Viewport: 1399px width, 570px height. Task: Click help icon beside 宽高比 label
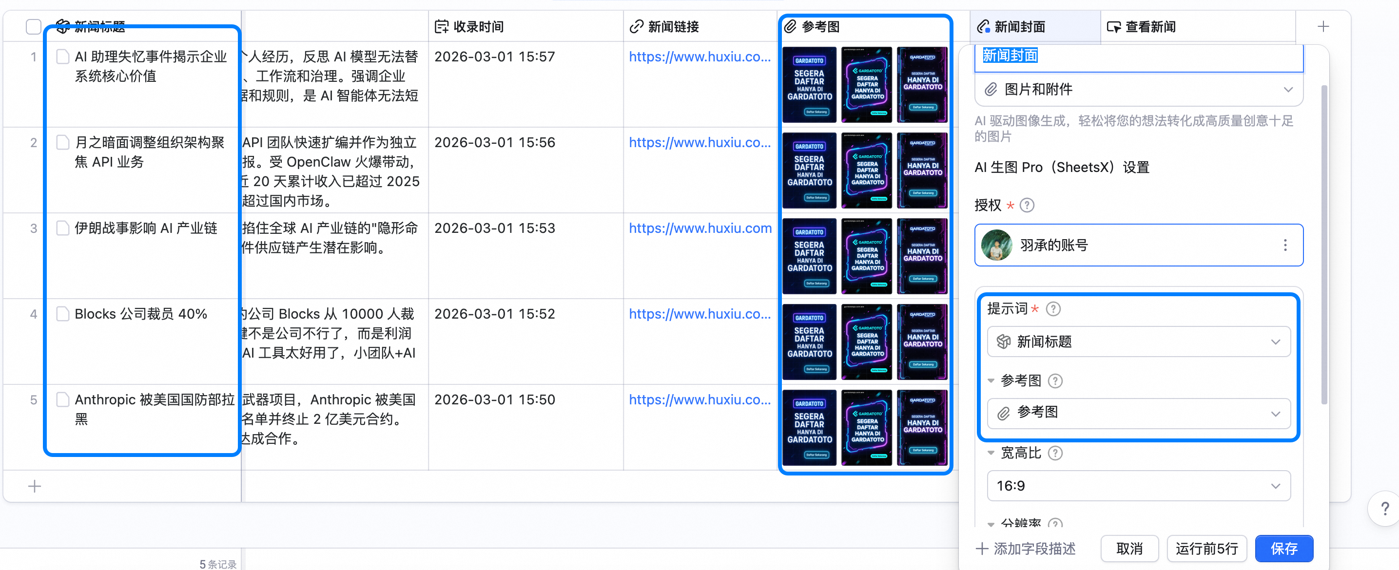1055,453
